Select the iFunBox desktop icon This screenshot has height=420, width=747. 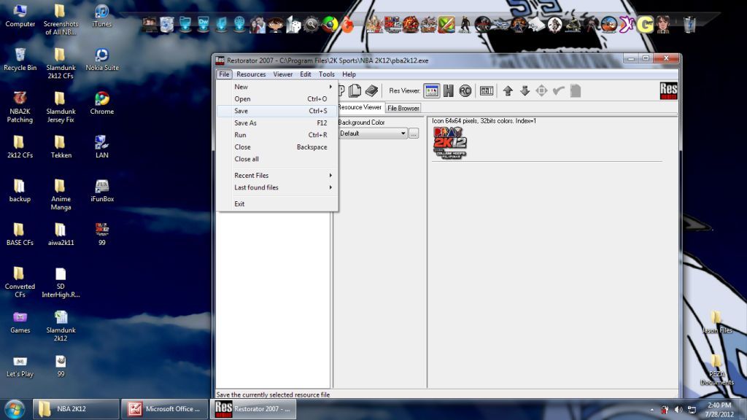pos(102,191)
